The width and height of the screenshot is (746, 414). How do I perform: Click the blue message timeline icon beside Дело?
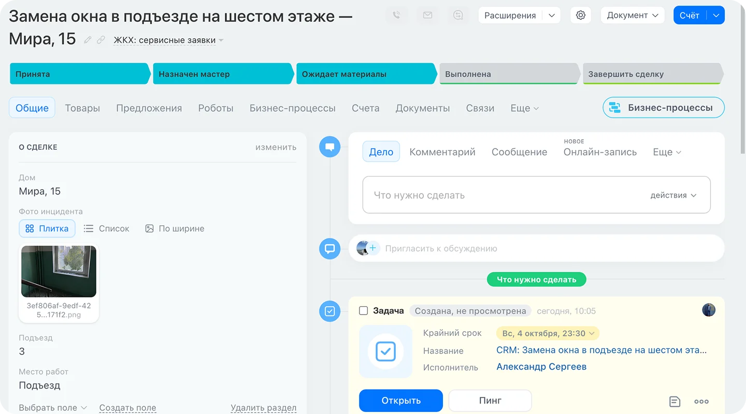329,147
